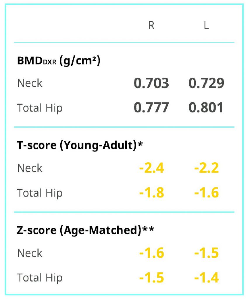
Task: Click the L column header
Action: click(x=206, y=25)
